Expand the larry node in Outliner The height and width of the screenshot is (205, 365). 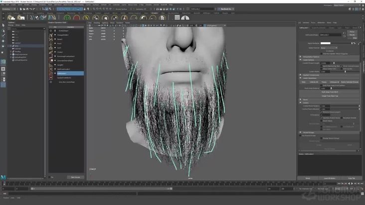10,46
